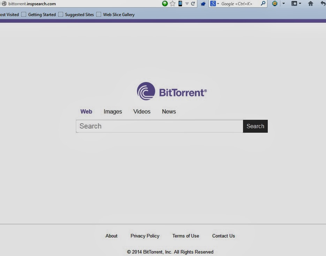Open the Privacy Policy footer link

coord(145,236)
